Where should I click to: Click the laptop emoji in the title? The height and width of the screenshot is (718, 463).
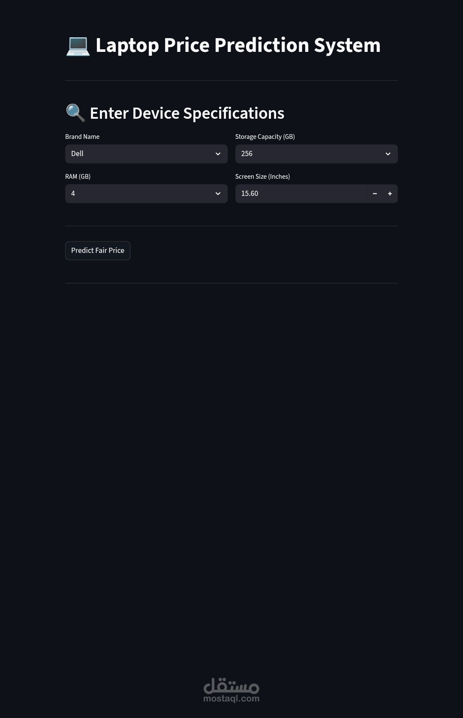[x=78, y=46]
